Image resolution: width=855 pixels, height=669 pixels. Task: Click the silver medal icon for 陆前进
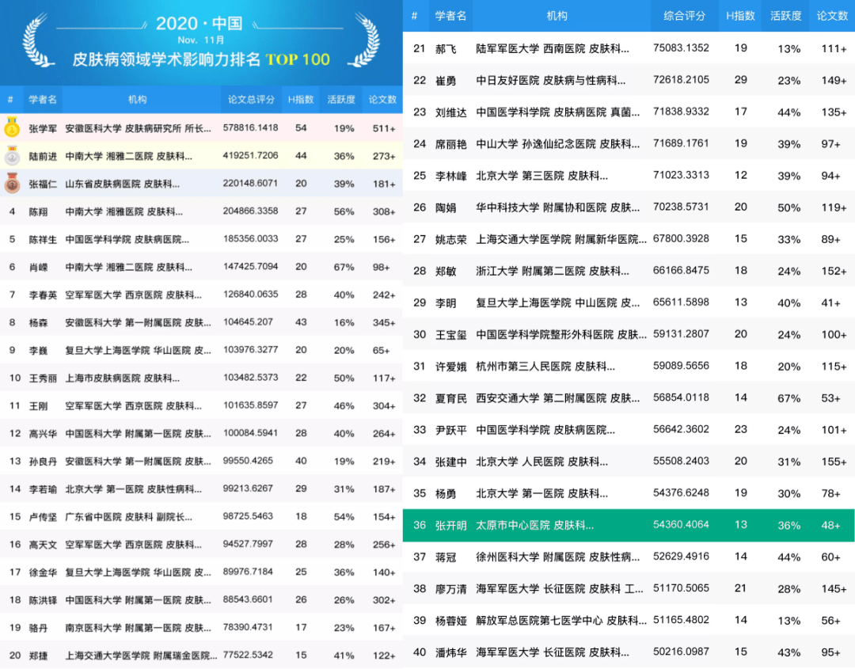[x=12, y=156]
